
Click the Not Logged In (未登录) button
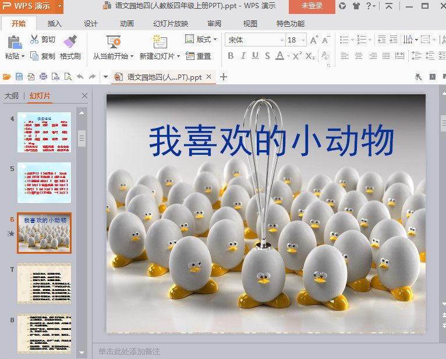[x=312, y=6]
